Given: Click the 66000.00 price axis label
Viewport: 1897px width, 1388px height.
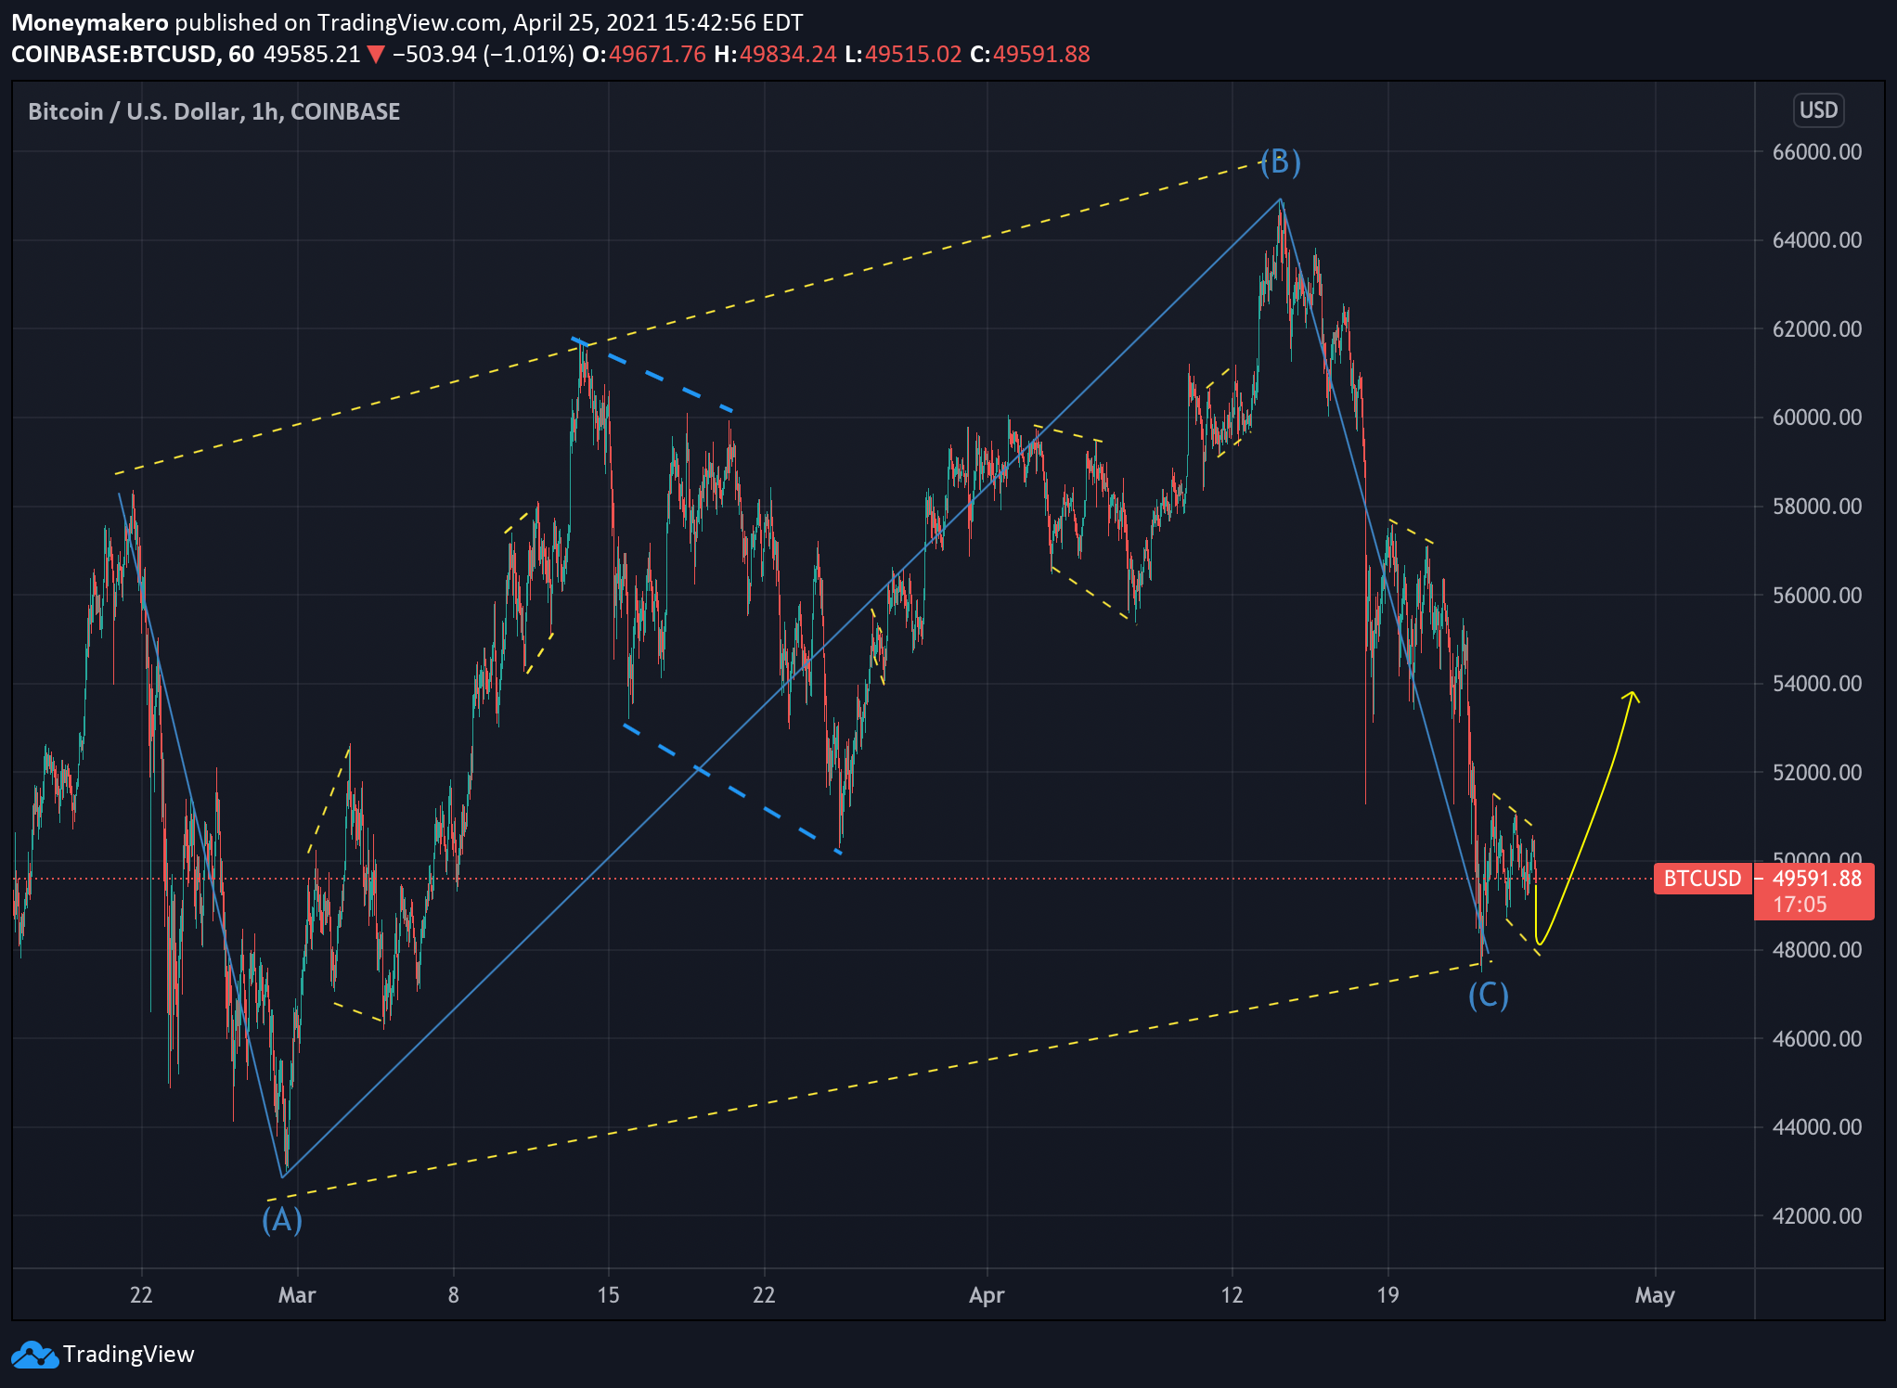Looking at the screenshot, I should [1816, 152].
